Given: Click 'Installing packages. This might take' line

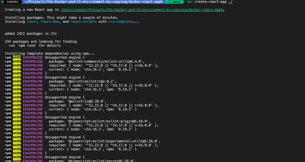Looking at the screenshot, I should point(62,18).
